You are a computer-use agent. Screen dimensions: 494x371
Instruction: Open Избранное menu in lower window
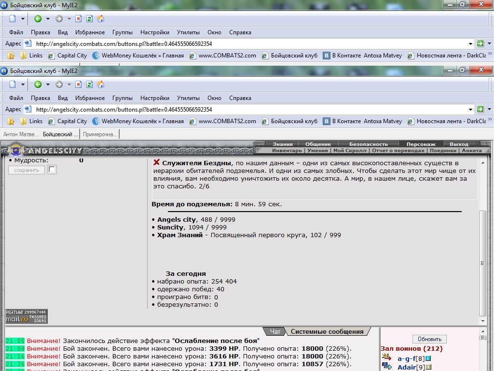90,98
